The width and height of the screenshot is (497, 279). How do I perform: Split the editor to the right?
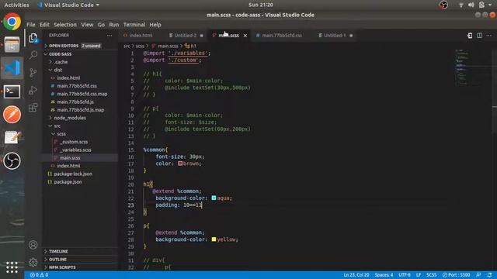pyautogui.click(x=480, y=36)
